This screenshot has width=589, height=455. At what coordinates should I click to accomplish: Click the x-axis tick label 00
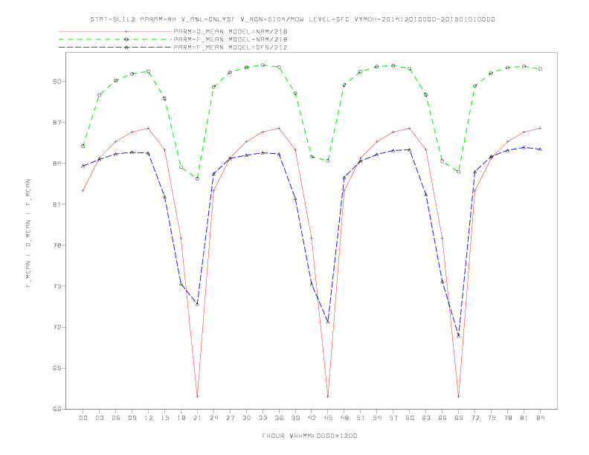coord(83,418)
